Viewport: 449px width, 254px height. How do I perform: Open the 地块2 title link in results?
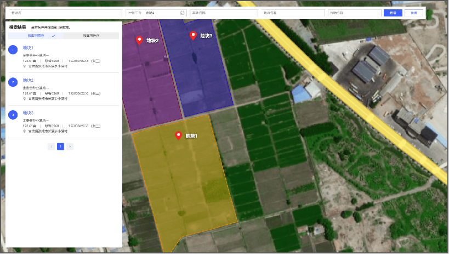(x=29, y=80)
